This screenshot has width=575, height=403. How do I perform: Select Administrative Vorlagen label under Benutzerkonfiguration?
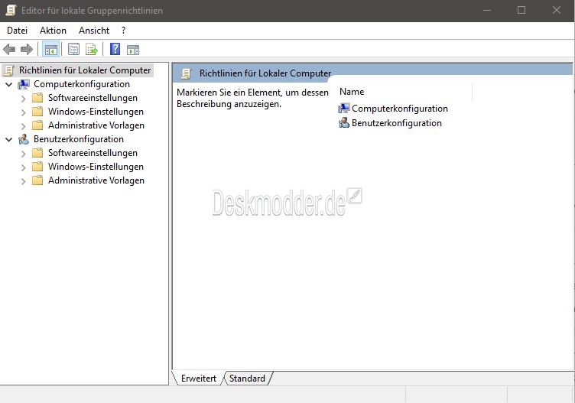point(96,180)
